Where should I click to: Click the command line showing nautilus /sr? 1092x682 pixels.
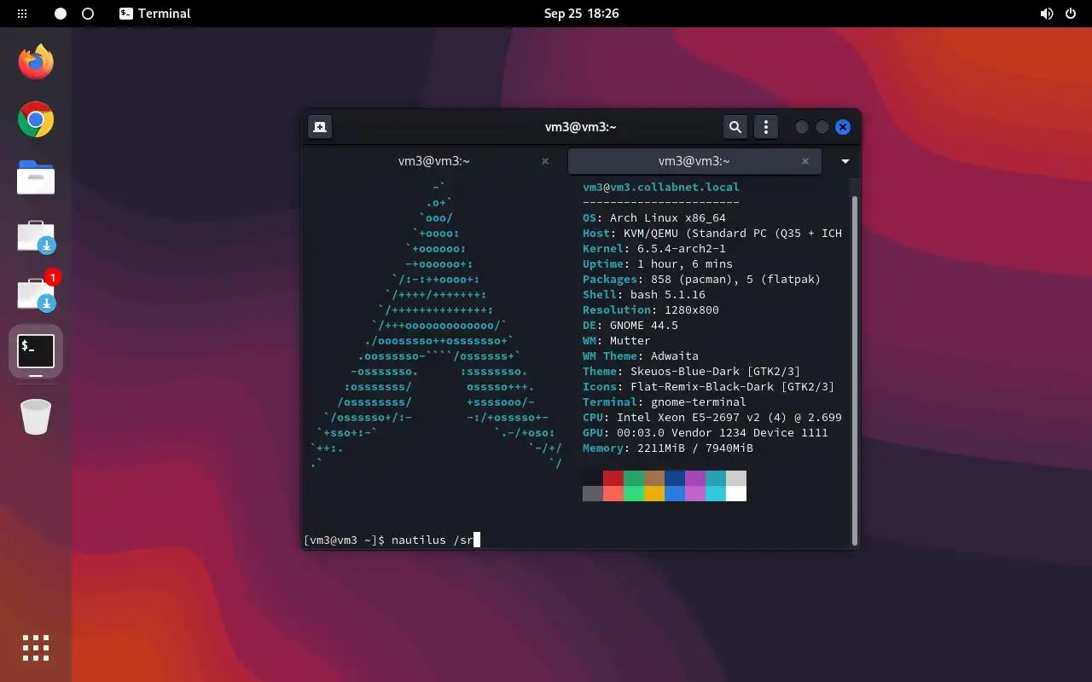(x=392, y=540)
